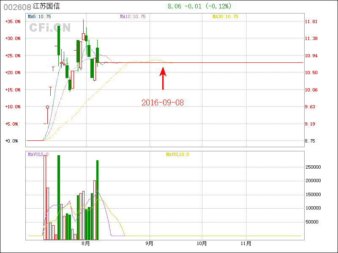Select the 11.81 price label
The width and height of the screenshot is (338, 253).
(311, 22)
